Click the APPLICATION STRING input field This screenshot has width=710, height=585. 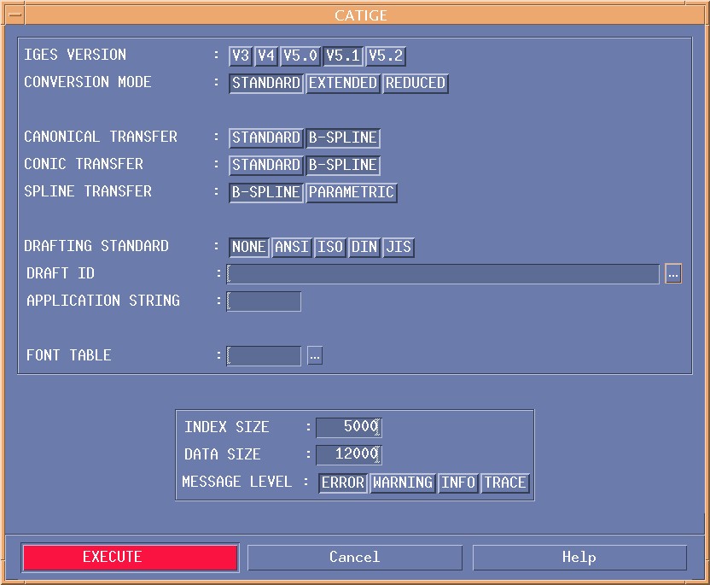point(264,301)
